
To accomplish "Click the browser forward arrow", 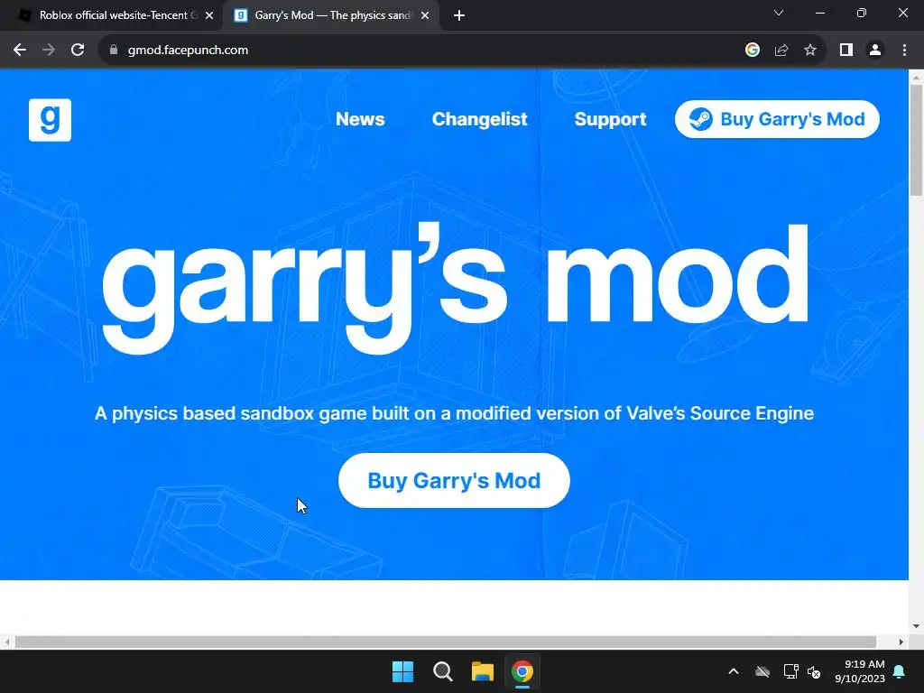I will 49,51.
